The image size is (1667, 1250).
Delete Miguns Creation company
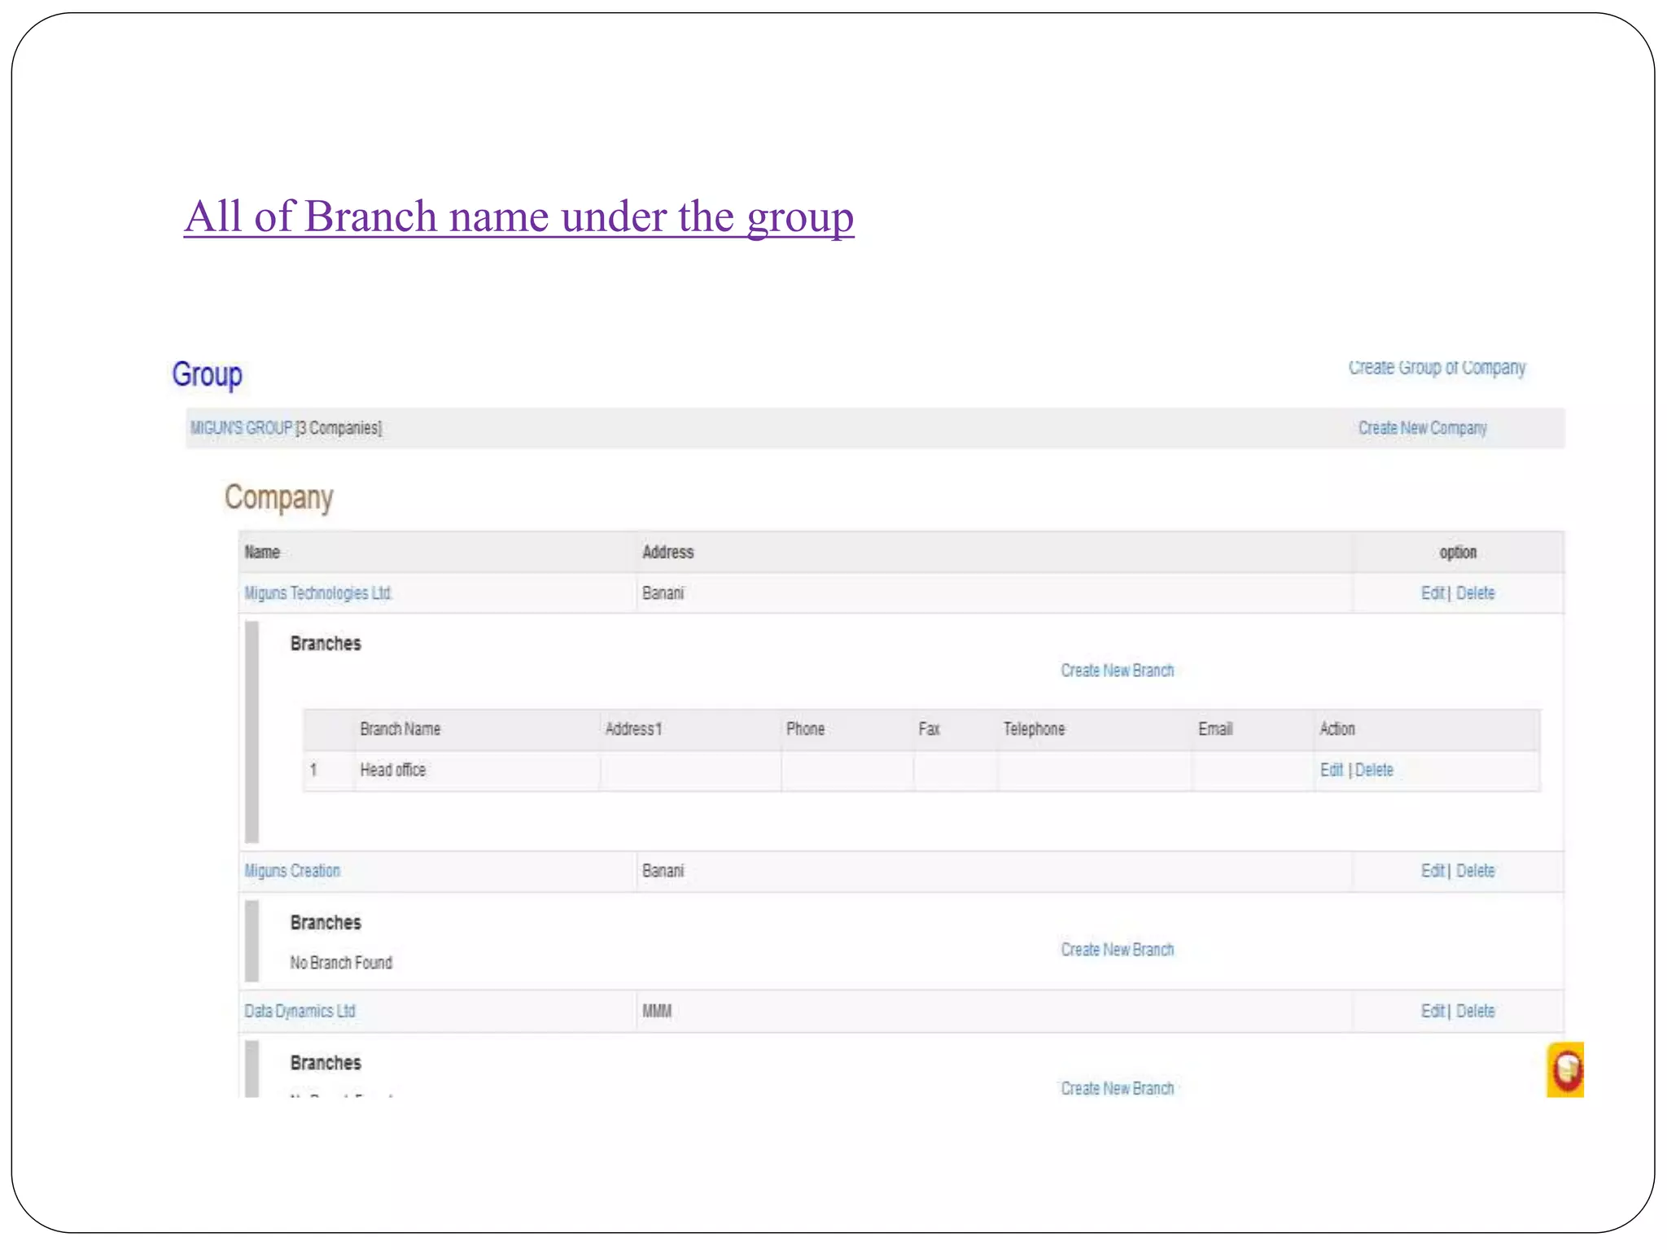pyautogui.click(x=1475, y=871)
